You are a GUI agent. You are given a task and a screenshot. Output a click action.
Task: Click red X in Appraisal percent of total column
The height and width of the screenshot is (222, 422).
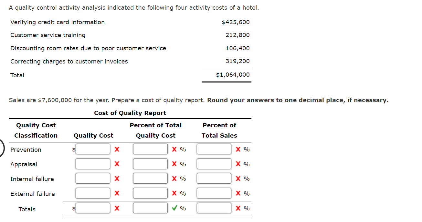click(x=174, y=164)
